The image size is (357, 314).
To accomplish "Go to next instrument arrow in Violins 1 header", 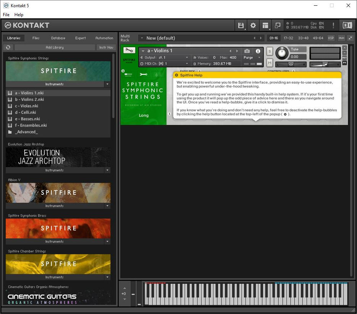I will click(237, 51).
